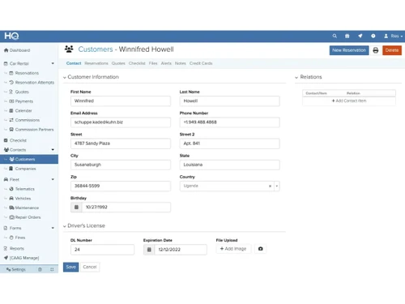Click the Phone Number field
Image resolution: width=405 pixels, height=304 pixels.
coord(229,122)
